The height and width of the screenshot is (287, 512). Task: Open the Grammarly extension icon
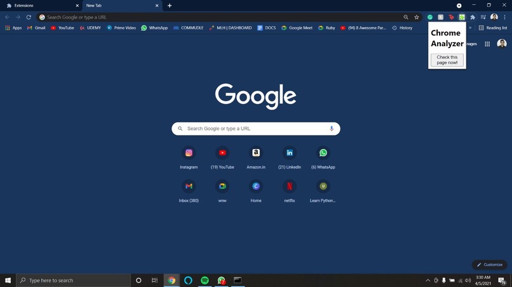pos(430,17)
